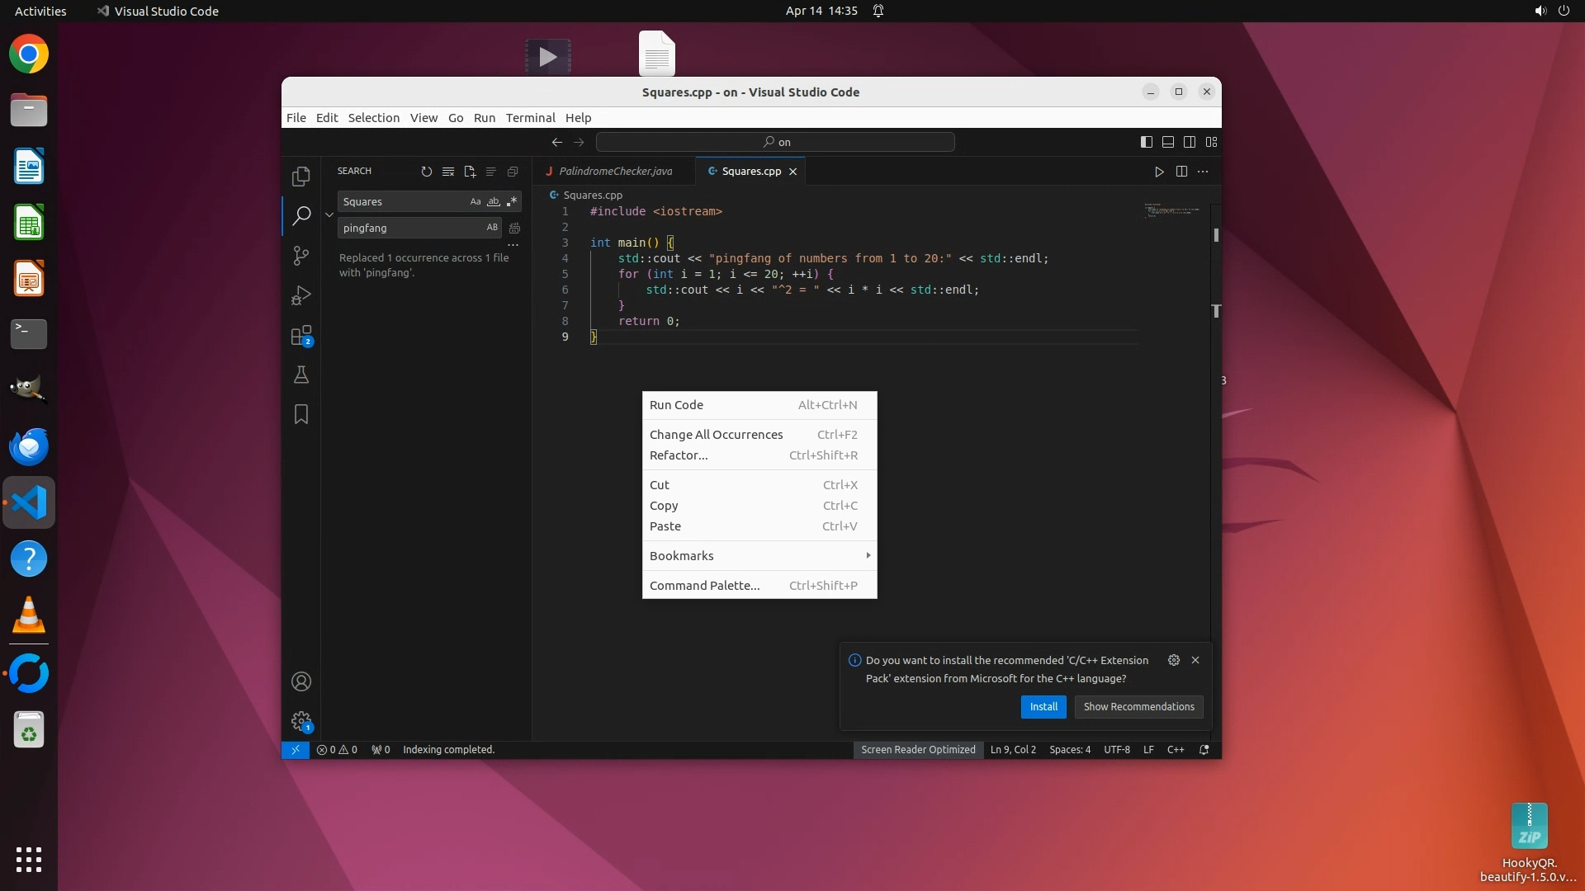The height and width of the screenshot is (891, 1585).
Task: Toggle Preserve Case in replace box
Action: pyautogui.click(x=492, y=228)
